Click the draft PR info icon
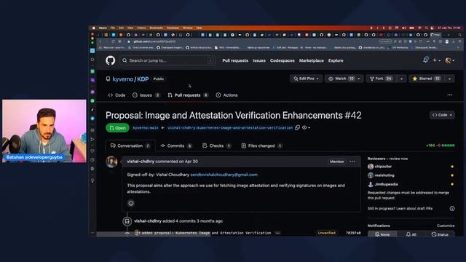This screenshot has height=262, width=466. tap(452, 209)
